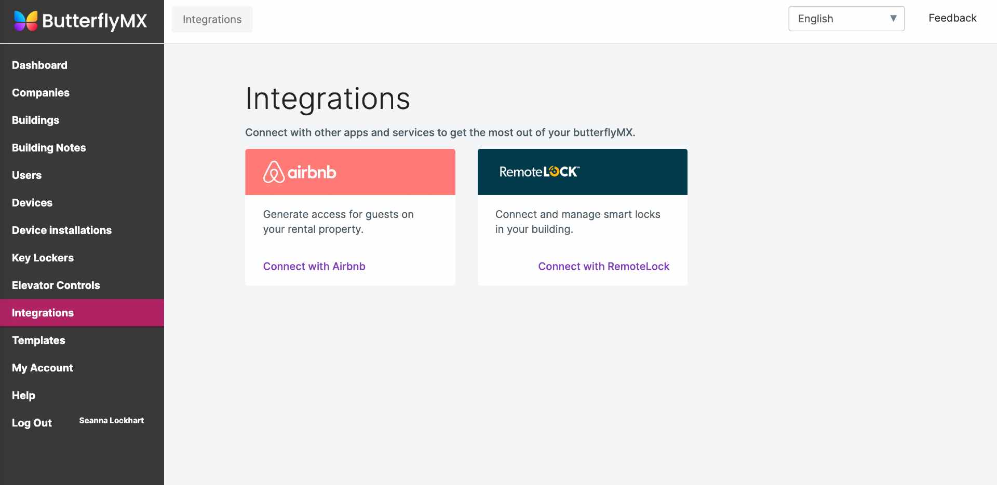Open the Buildings section
997x485 pixels.
[x=35, y=120]
